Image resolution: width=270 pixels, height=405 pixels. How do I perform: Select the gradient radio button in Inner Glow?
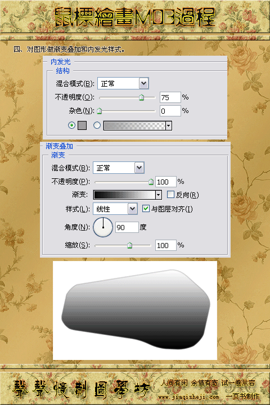pyautogui.click(x=97, y=125)
